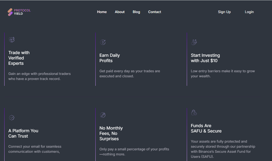Click the Funds Are SAFU & Secure heading

point(206,128)
